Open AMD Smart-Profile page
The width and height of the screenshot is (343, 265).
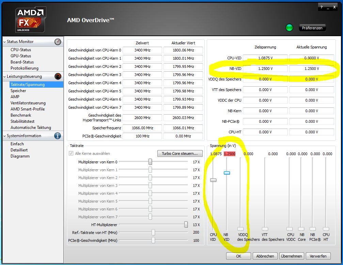(x=28, y=109)
